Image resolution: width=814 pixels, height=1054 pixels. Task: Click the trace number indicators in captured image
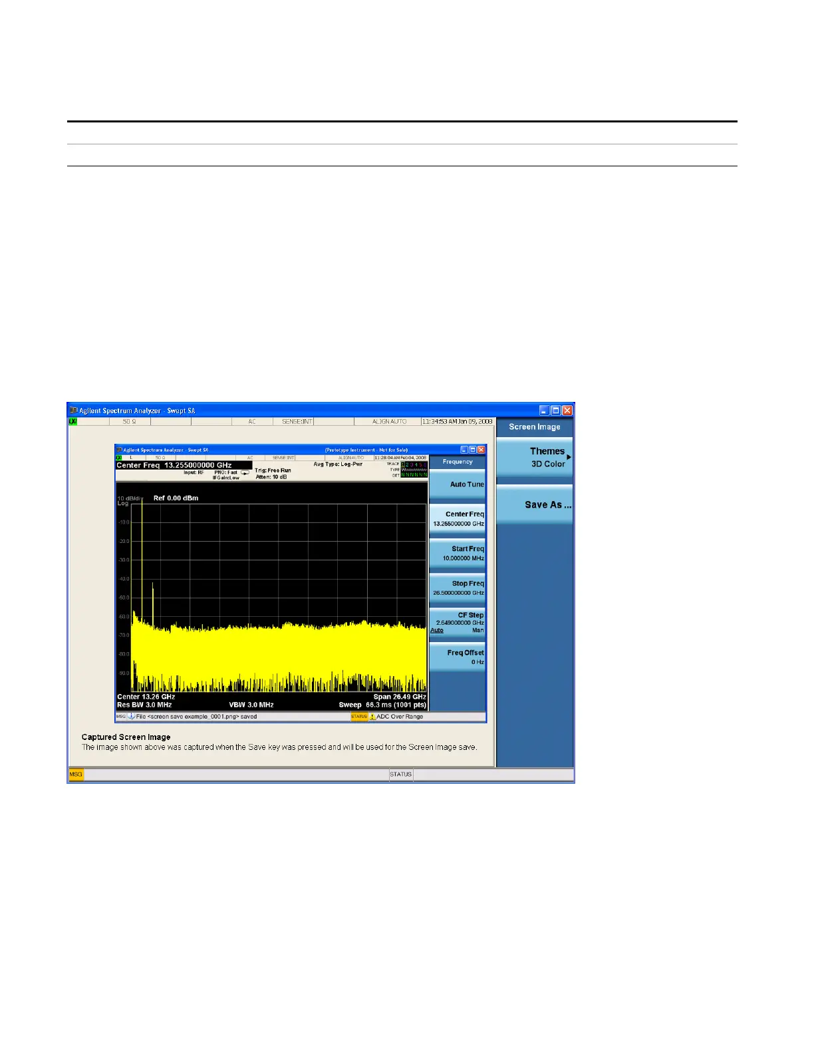coord(414,464)
